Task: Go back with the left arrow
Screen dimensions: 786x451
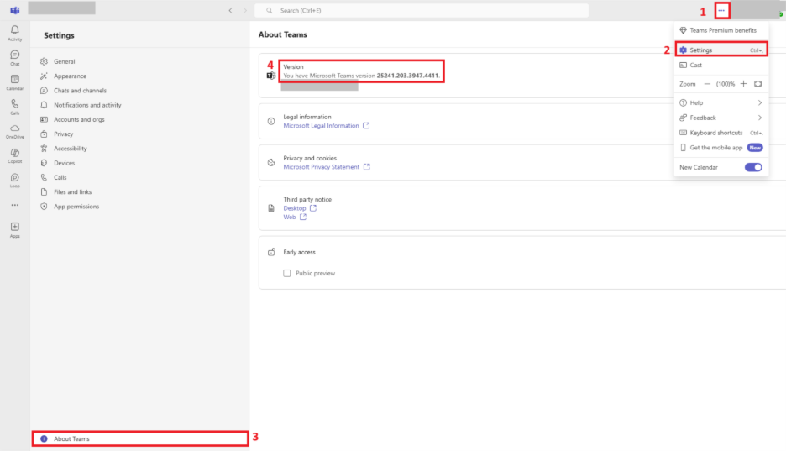Action: (x=231, y=10)
